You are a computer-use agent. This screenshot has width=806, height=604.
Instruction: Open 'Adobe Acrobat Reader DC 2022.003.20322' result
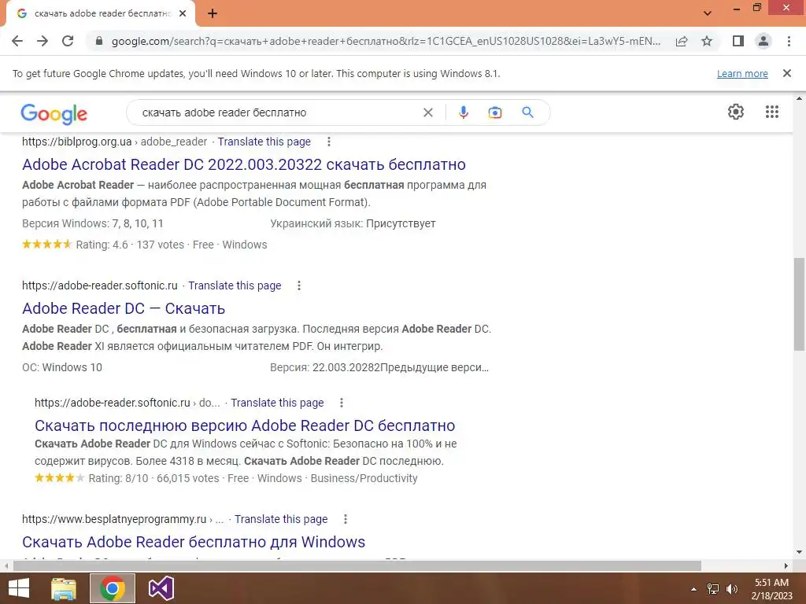coord(244,164)
